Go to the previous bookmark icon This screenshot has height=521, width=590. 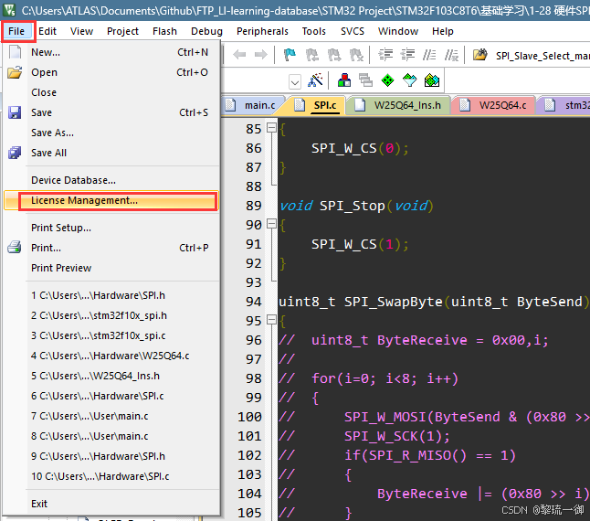click(311, 55)
